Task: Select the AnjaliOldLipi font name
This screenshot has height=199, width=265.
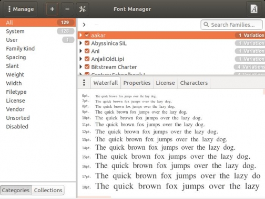Action: coord(107,59)
